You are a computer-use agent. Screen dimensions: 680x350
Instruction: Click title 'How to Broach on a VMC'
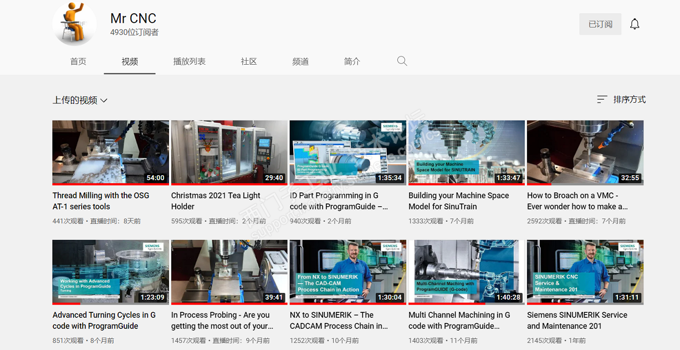(x=577, y=201)
